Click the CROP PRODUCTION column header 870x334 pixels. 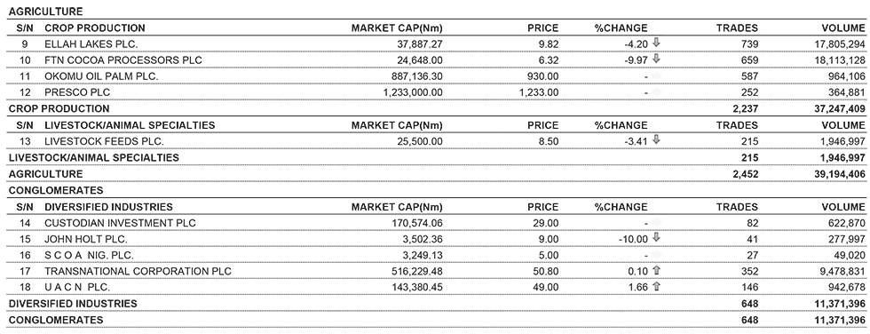[94, 28]
